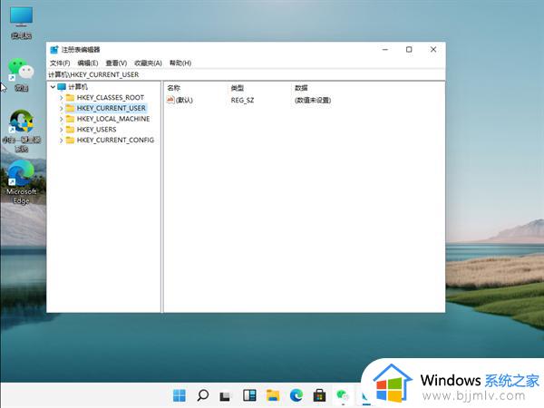
Task: Open the Edit menu (编辑)
Action: pos(88,63)
